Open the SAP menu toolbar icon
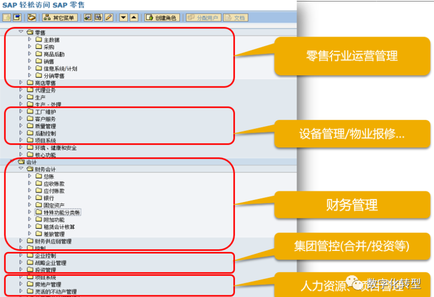This screenshot has height=297, width=434. pyautogui.click(x=17, y=18)
